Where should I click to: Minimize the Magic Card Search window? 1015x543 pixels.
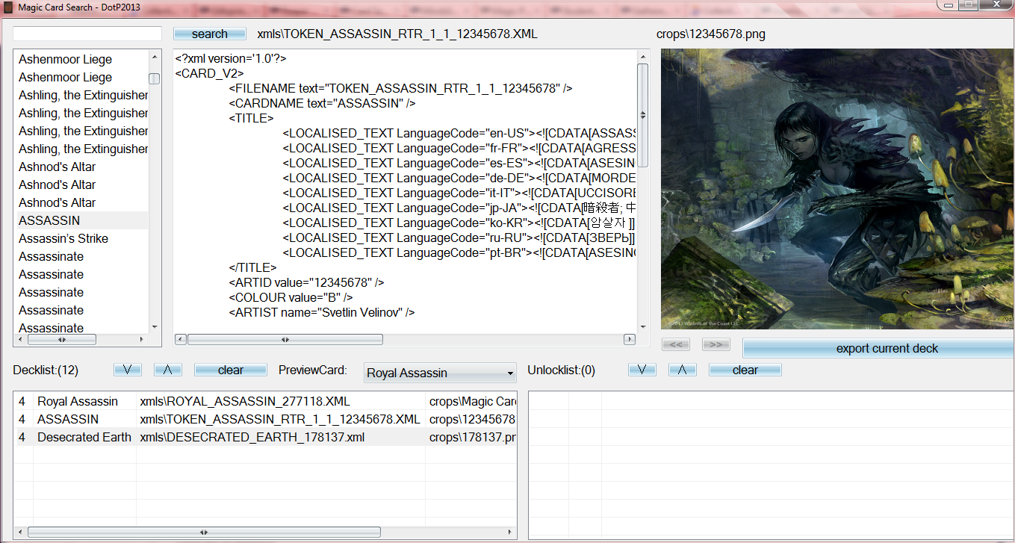click(x=947, y=5)
